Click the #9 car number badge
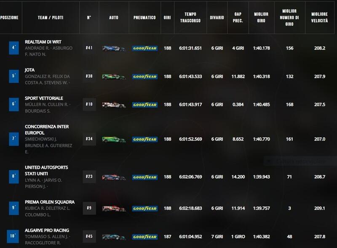The width and height of the screenshot is (337, 248). 89,208
